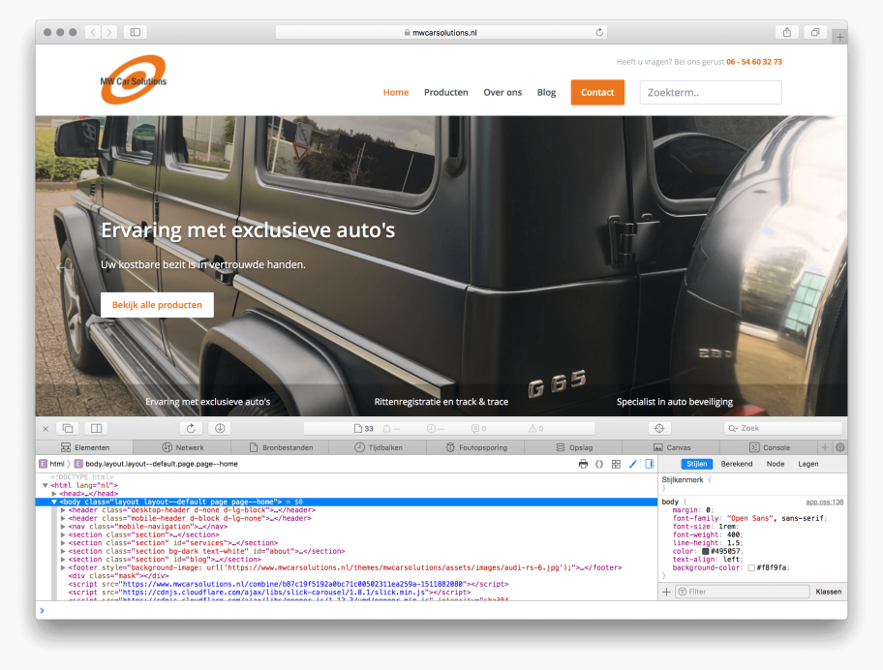
Task: Click the background-color swatch #f8f9fa
Action: click(x=751, y=567)
